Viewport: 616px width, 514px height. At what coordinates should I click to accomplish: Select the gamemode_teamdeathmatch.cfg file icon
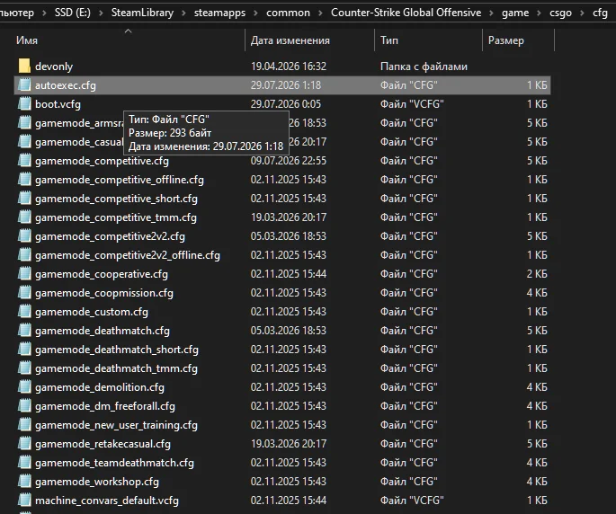pos(24,462)
